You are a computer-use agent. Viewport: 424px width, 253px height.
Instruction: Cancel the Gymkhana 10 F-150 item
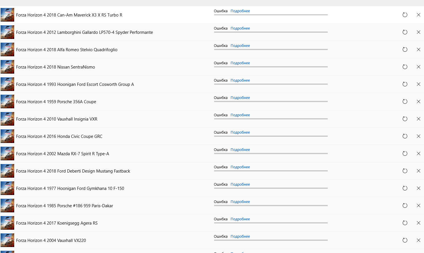(x=419, y=188)
